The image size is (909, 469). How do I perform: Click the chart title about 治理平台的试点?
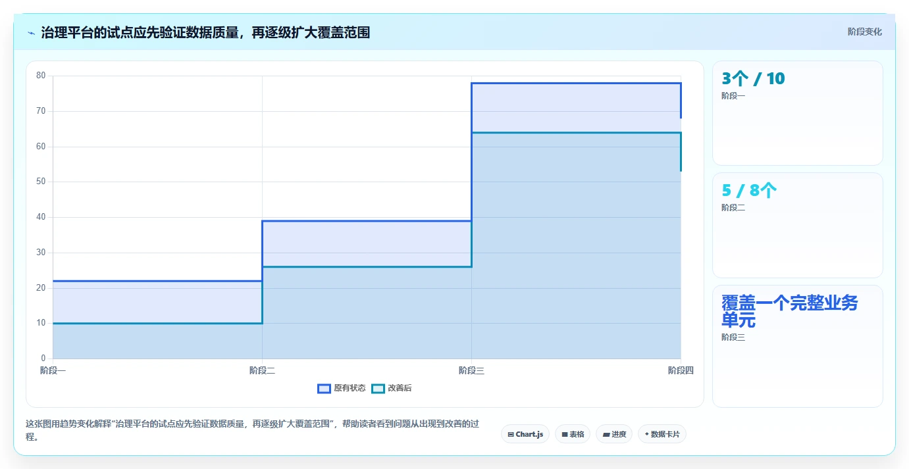click(x=205, y=32)
